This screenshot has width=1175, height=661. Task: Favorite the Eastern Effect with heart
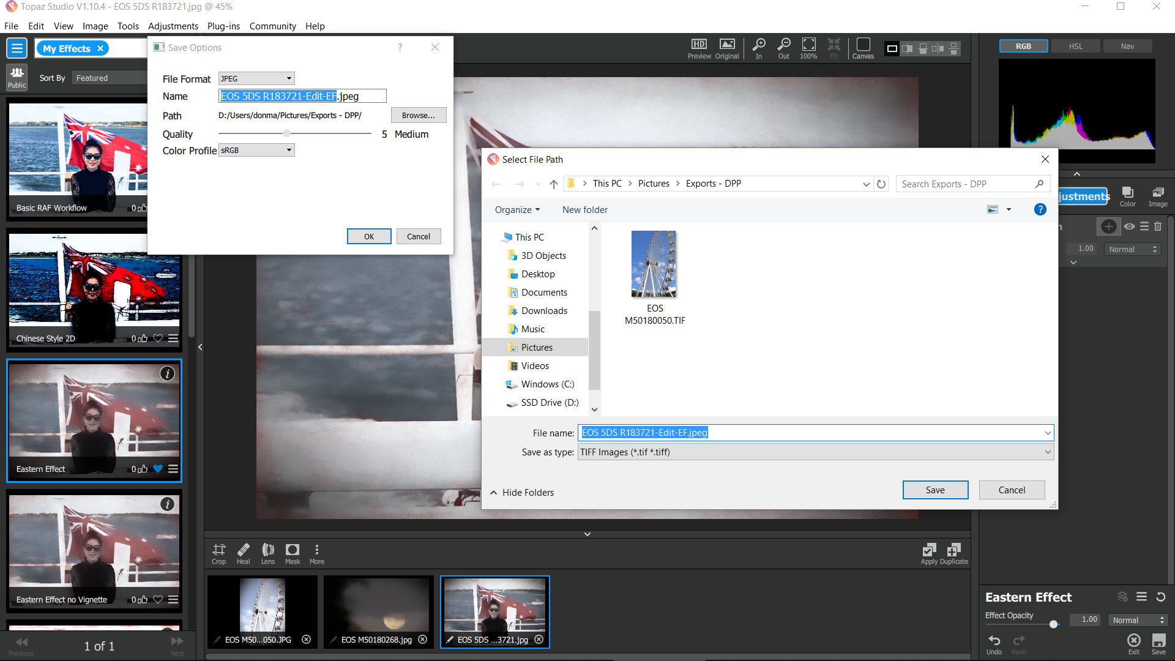click(x=158, y=469)
